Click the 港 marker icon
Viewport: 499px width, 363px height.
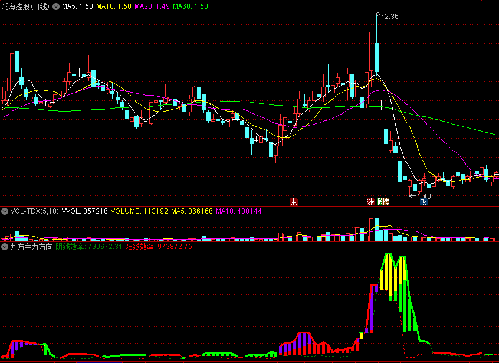[294, 201]
